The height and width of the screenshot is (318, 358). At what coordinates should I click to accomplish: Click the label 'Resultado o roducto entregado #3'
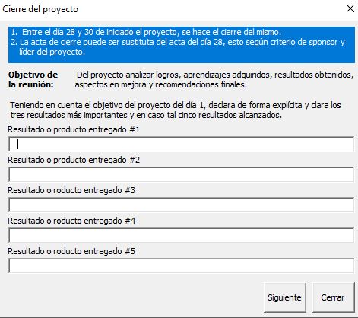71,190
